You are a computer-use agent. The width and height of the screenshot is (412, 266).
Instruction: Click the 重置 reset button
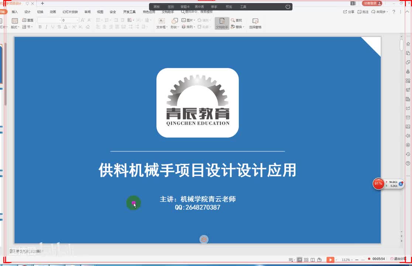(28, 20)
